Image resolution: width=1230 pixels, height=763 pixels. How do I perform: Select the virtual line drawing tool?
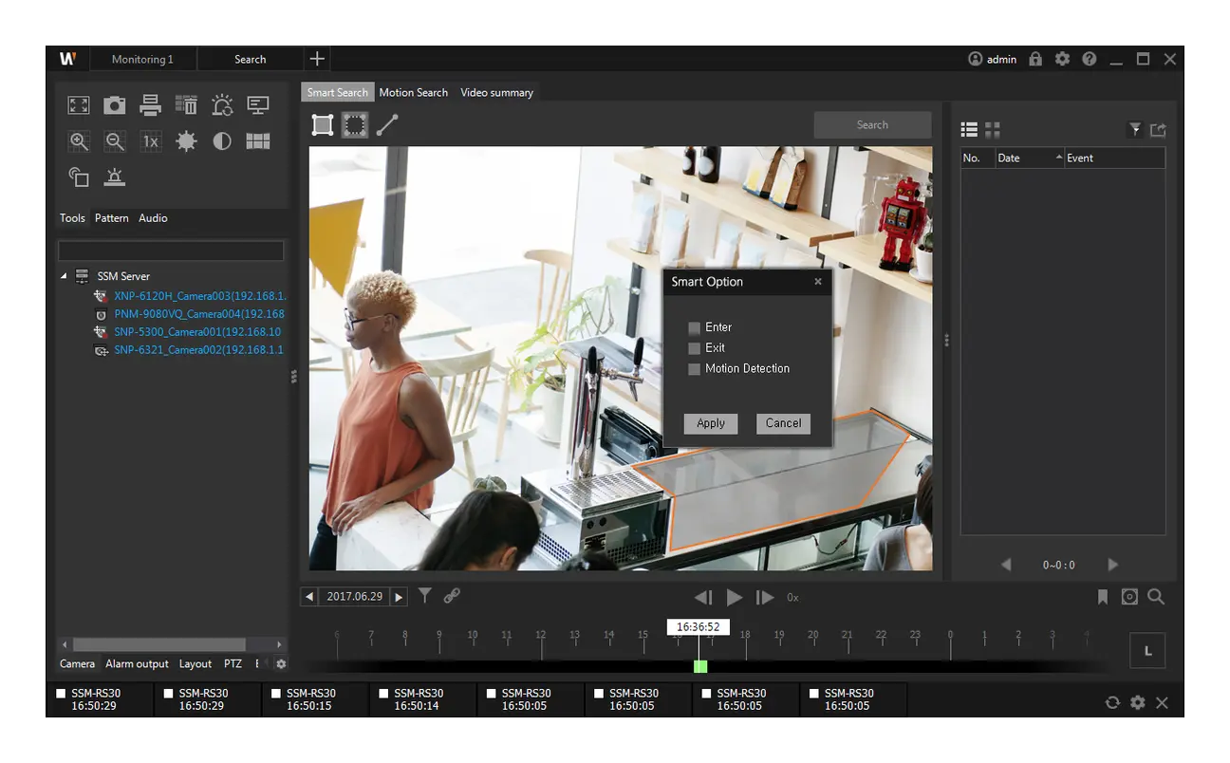[387, 124]
